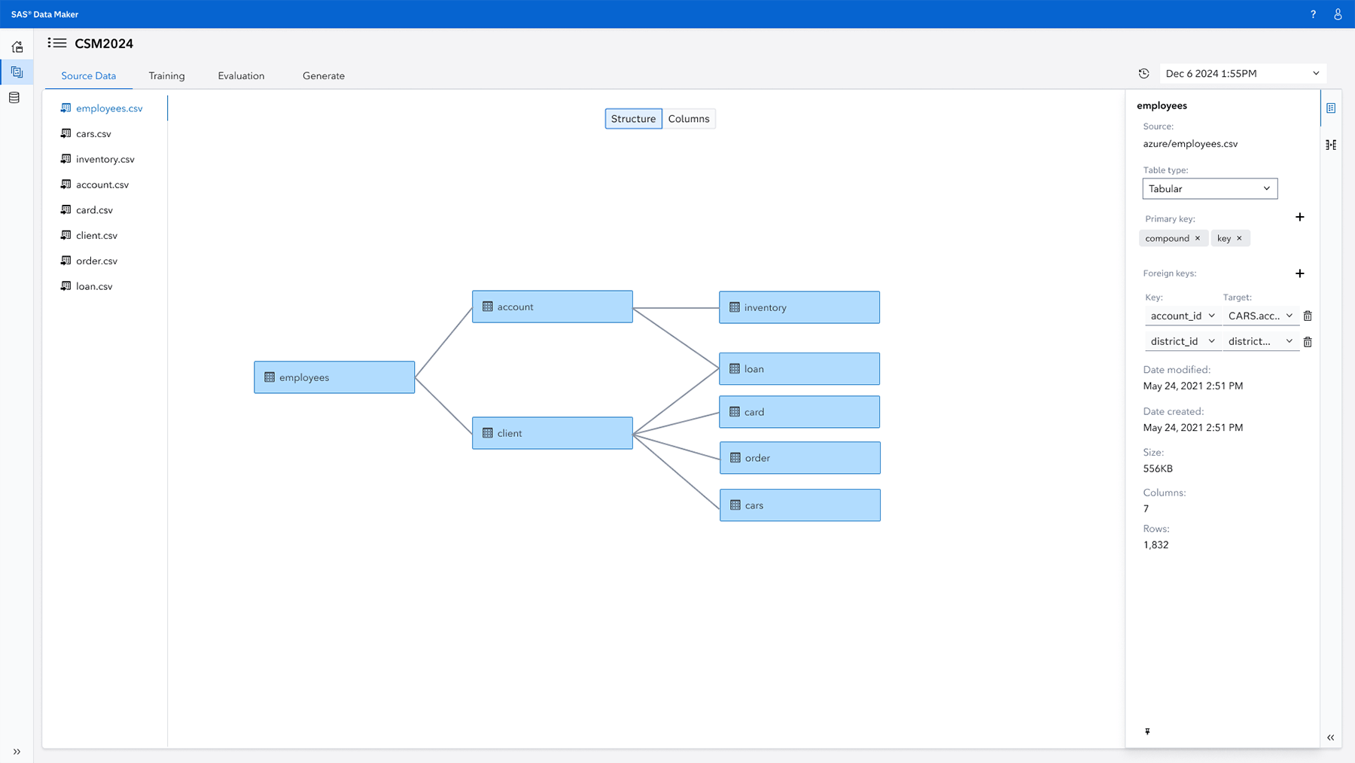Select the data sources database icon in left sidebar
The image size is (1355, 763).
16,97
